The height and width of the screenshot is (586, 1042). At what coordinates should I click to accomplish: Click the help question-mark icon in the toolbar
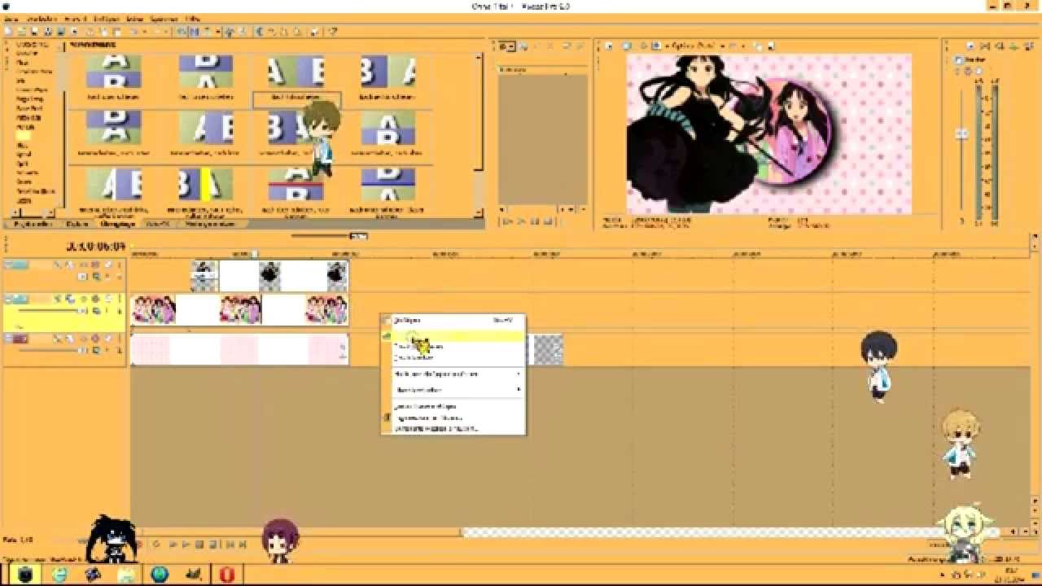(x=333, y=31)
